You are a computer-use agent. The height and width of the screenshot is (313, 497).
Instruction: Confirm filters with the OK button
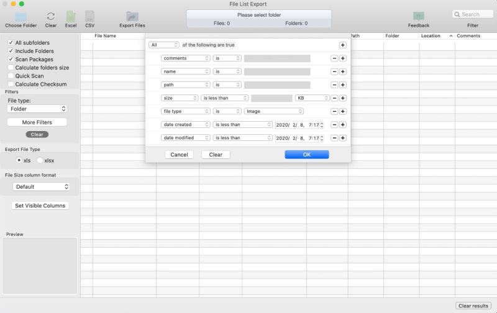(306, 155)
